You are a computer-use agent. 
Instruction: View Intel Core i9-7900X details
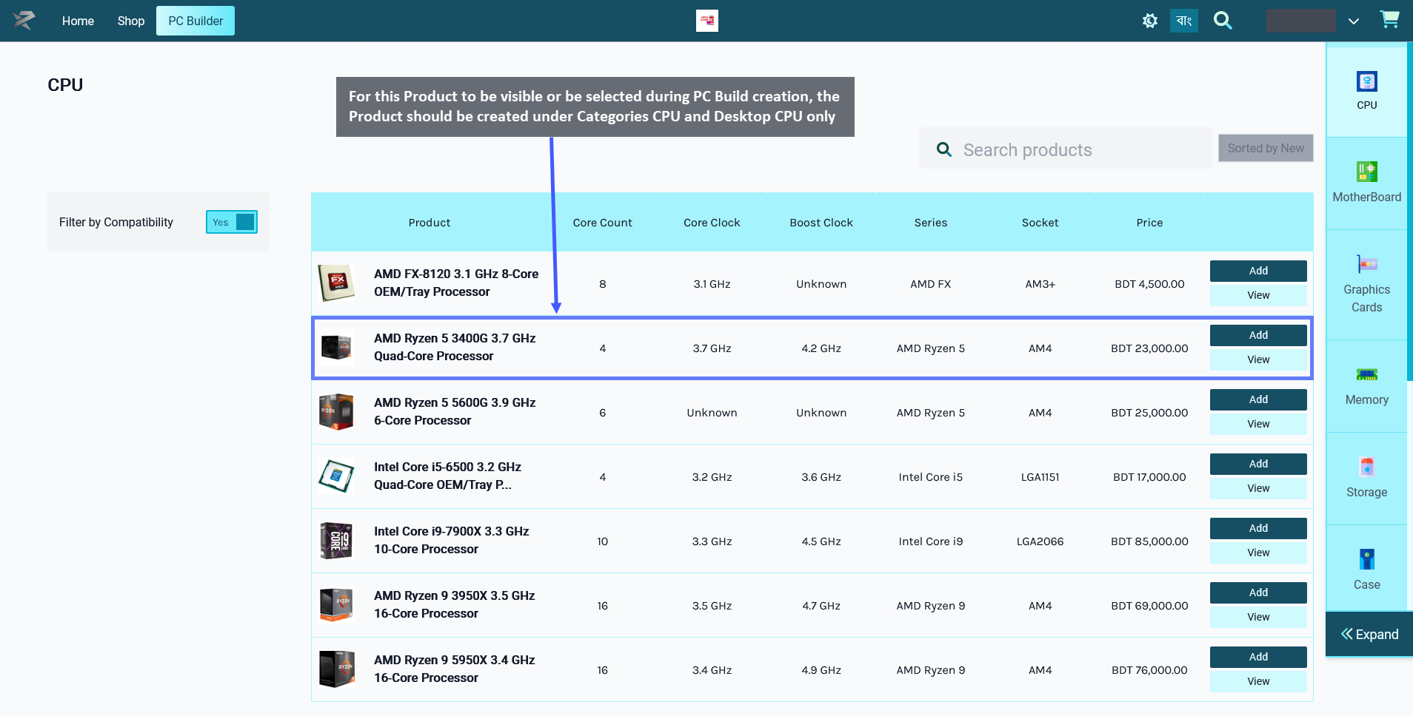click(x=1258, y=553)
